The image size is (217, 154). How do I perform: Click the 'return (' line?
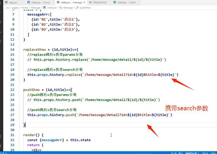pyautogui.click(x=35, y=145)
